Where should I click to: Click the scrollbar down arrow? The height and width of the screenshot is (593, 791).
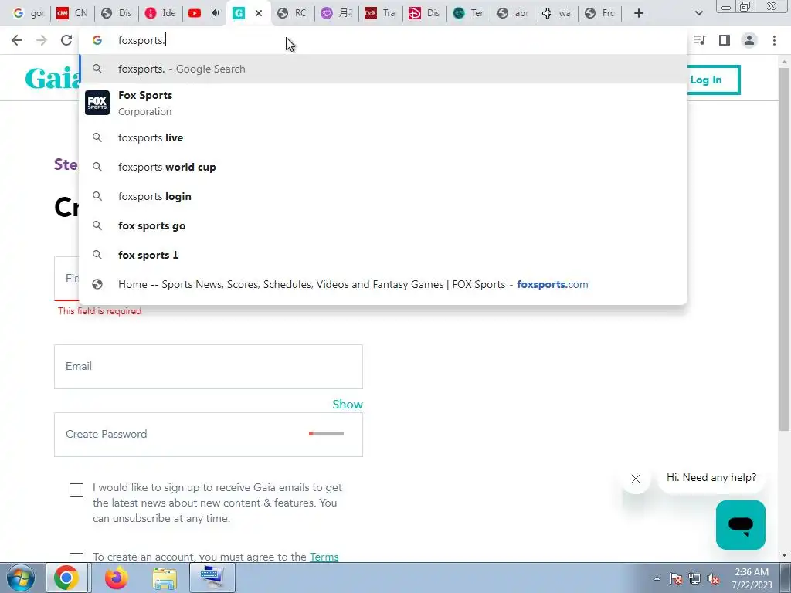[x=784, y=556]
